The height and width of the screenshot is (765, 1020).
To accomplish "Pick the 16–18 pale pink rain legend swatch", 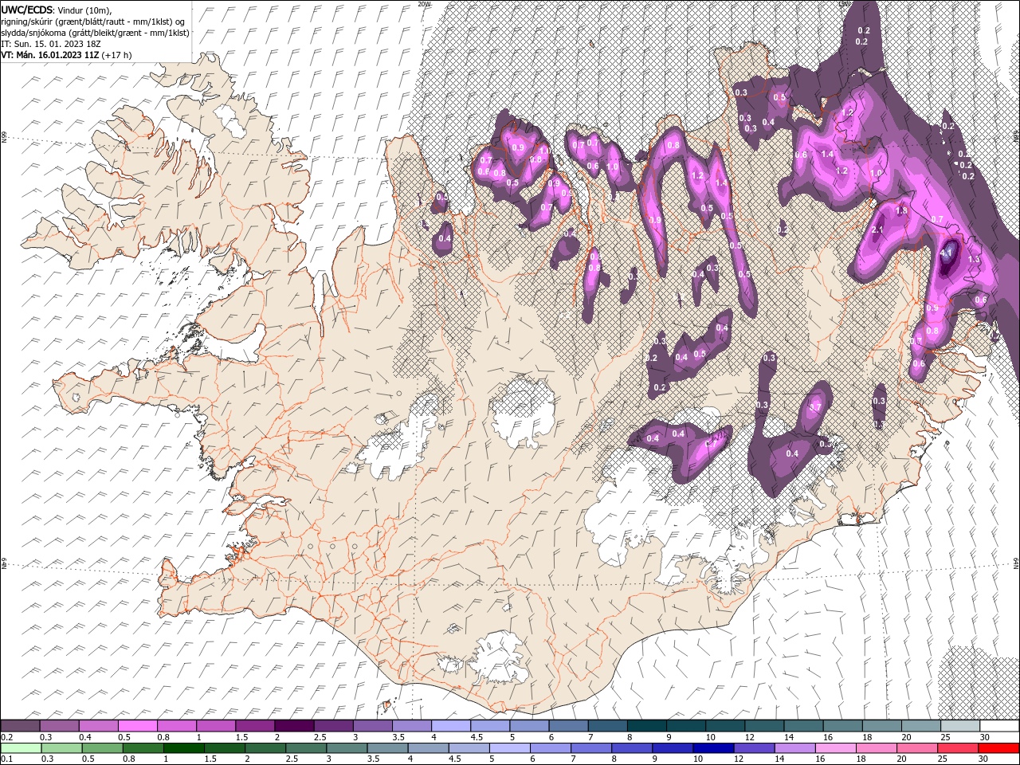I will (x=836, y=747).
